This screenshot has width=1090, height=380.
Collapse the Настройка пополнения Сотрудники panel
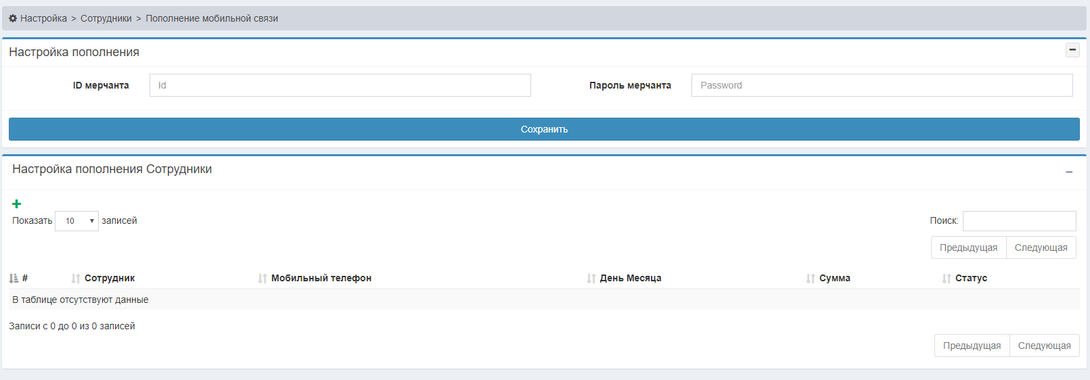pyautogui.click(x=1069, y=172)
